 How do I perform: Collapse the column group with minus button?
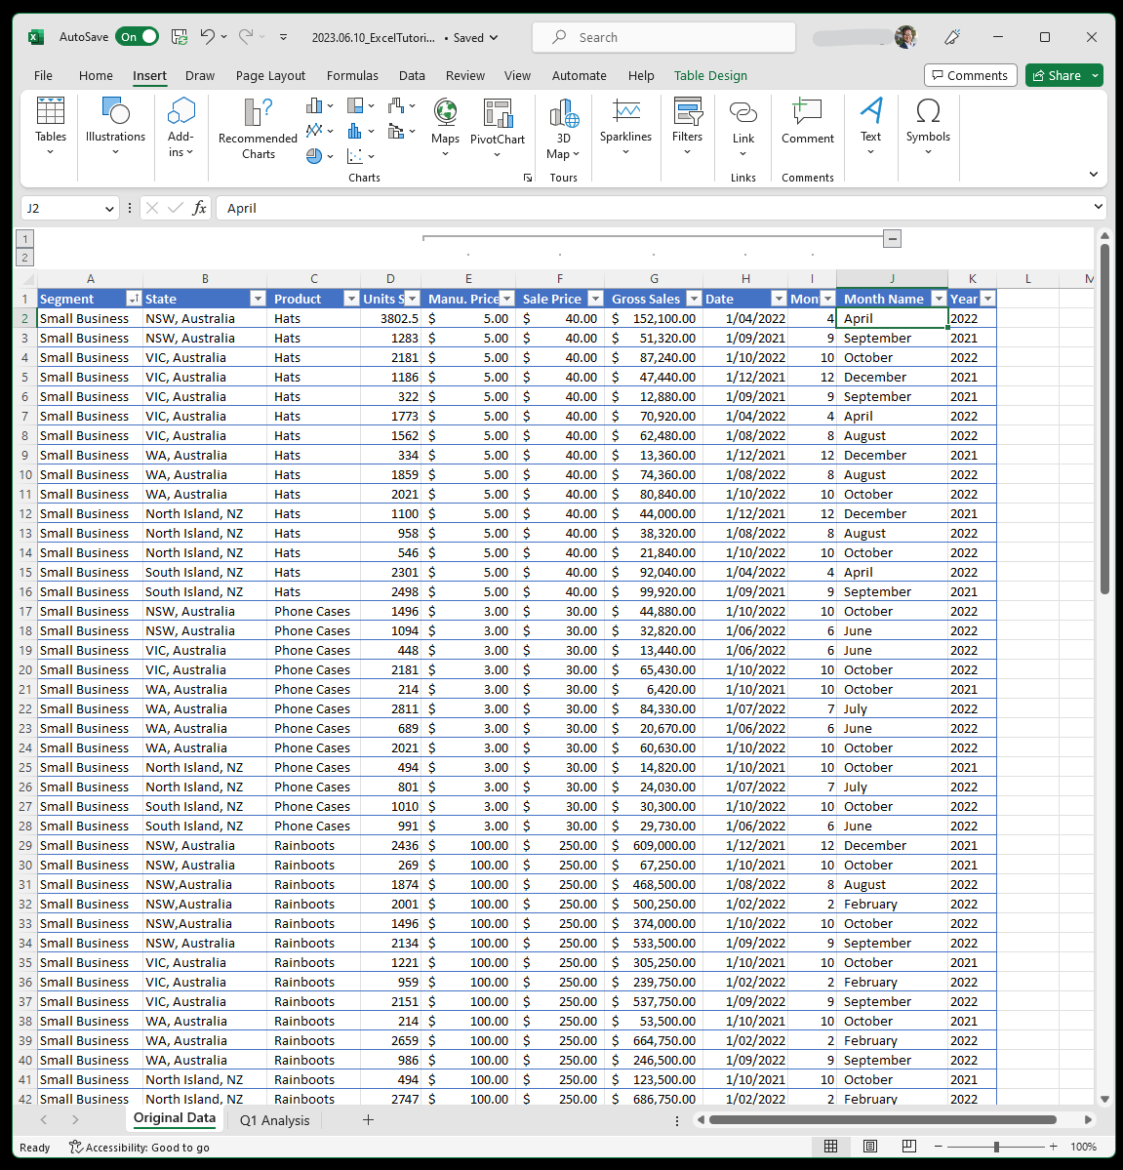pyautogui.click(x=892, y=238)
